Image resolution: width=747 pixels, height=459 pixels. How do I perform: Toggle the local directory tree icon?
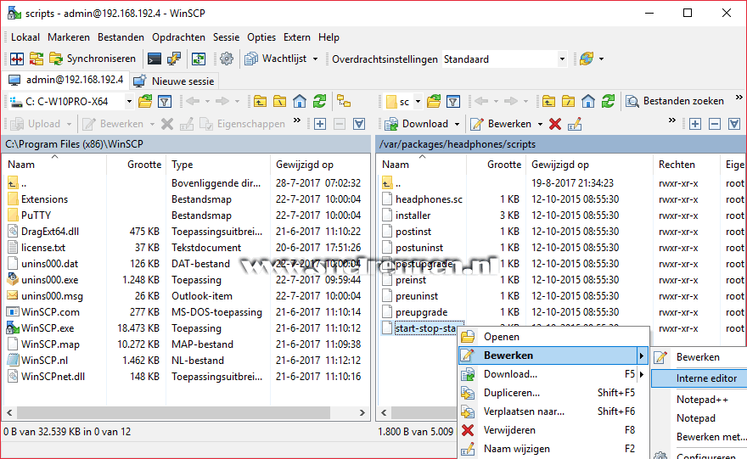point(344,101)
